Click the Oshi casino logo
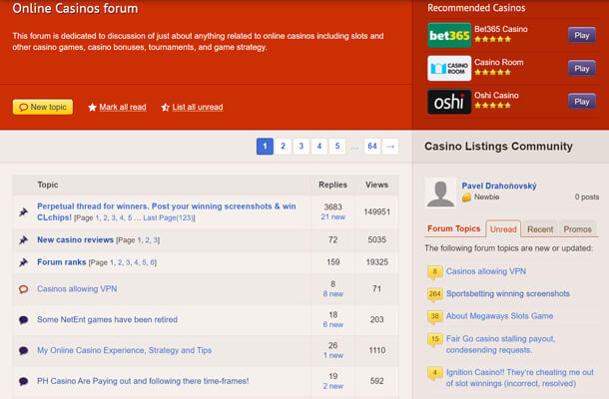The image size is (609, 399). [449, 102]
